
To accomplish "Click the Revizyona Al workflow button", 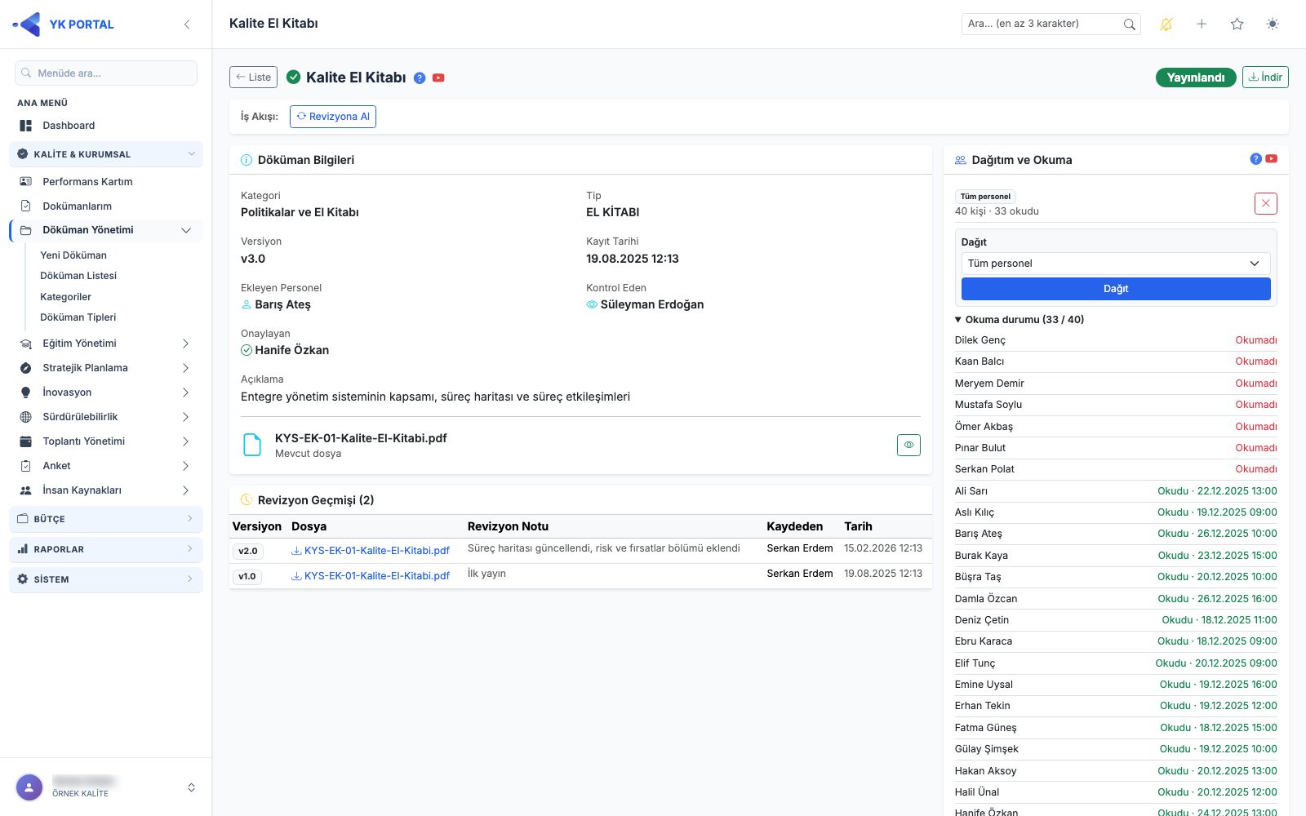I will [333, 117].
